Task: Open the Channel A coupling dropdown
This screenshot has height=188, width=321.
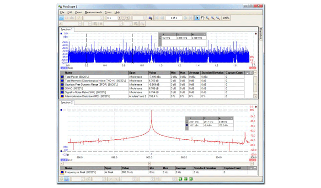Action: coord(90,24)
